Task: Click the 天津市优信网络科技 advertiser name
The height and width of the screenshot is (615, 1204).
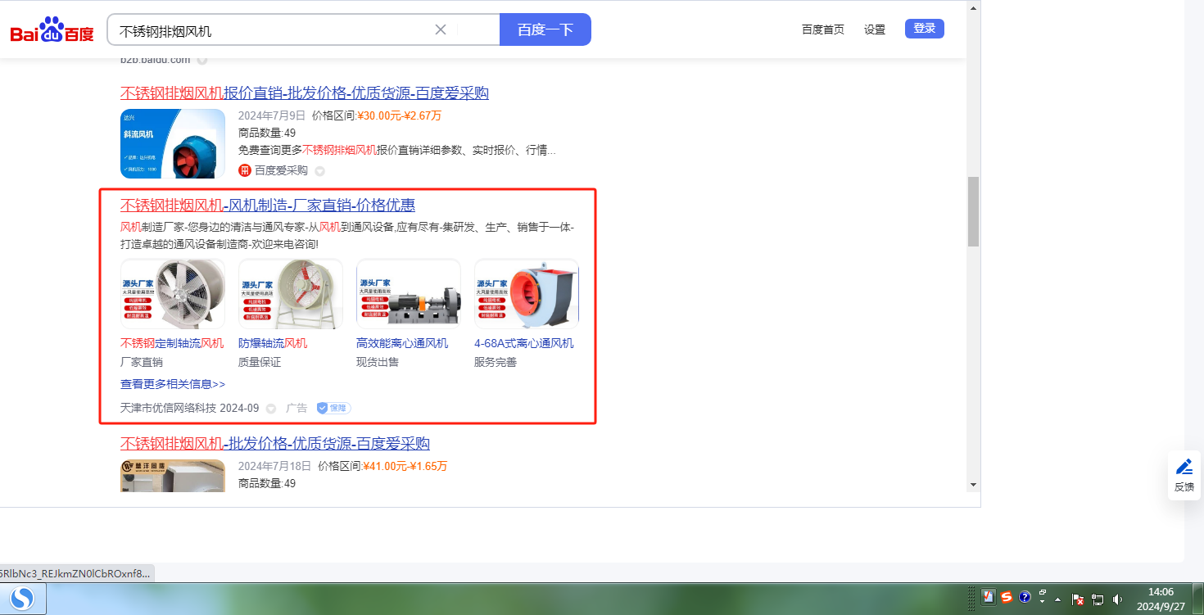Action: click(168, 408)
